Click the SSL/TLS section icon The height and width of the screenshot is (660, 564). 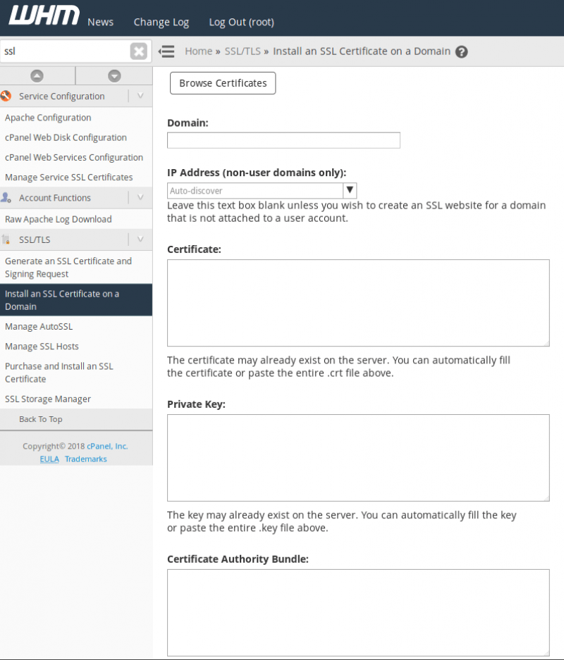point(6,239)
